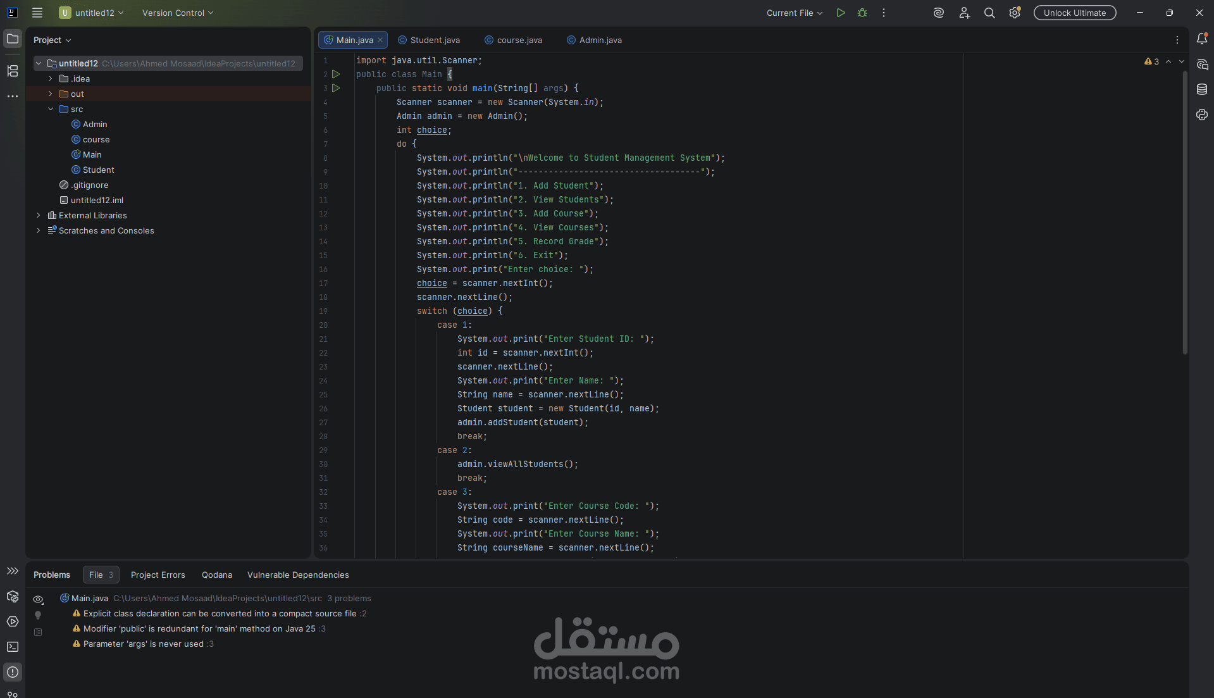Open the Database tool window

(x=1201, y=89)
